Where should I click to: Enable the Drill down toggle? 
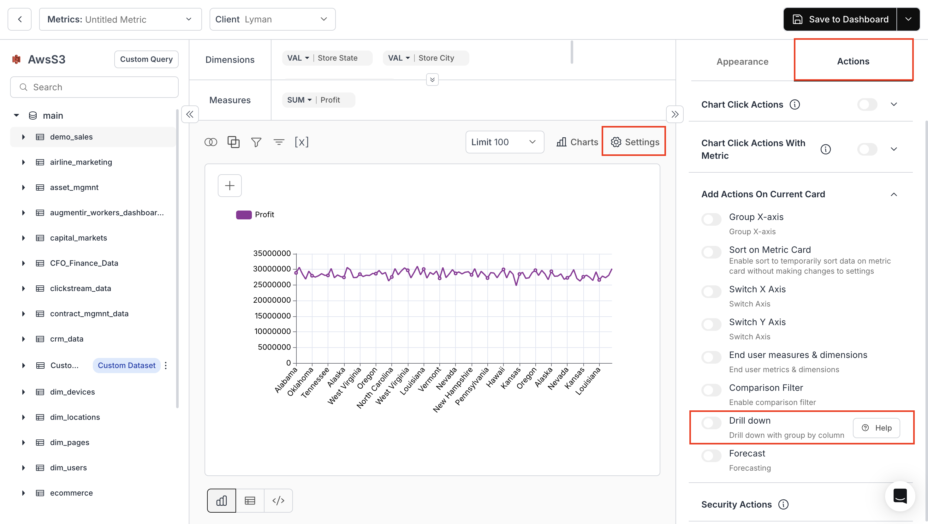711,422
